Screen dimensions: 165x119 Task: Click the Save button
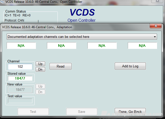tap(82, 112)
